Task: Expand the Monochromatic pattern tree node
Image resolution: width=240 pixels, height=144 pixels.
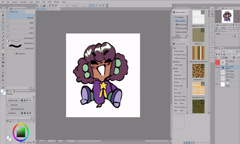Action: point(175,24)
